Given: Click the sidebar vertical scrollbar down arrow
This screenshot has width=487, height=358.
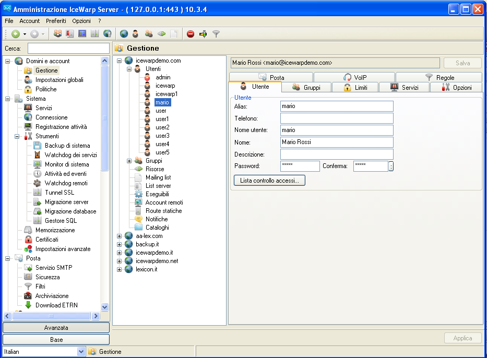Looking at the screenshot, I should pyautogui.click(x=105, y=307).
